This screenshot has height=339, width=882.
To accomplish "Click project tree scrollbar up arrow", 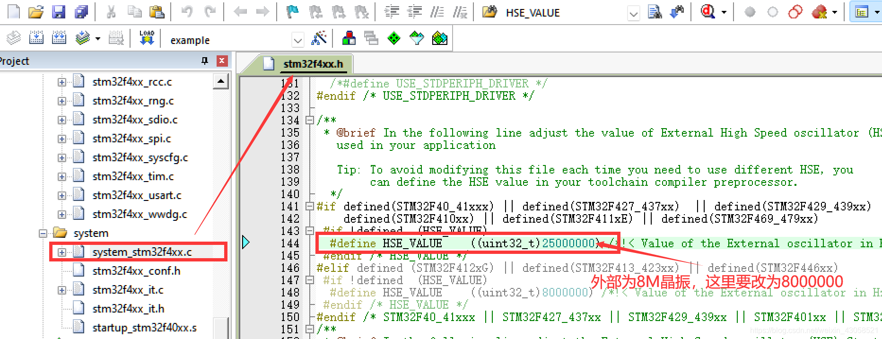I will tap(221, 81).
